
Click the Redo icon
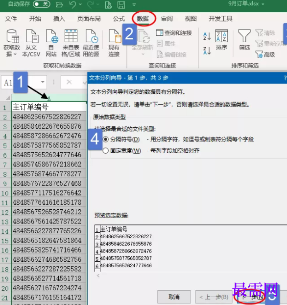coord(91,4)
